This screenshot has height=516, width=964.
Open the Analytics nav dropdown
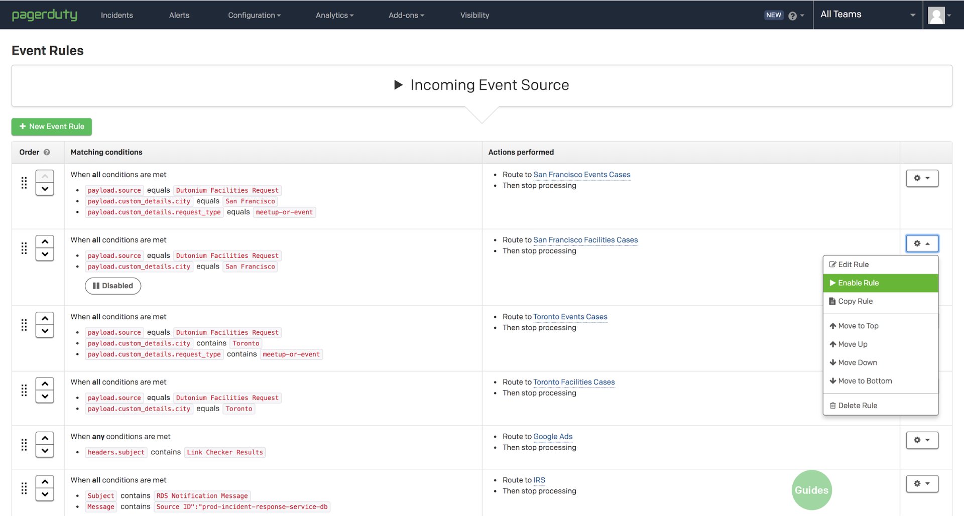(x=334, y=15)
